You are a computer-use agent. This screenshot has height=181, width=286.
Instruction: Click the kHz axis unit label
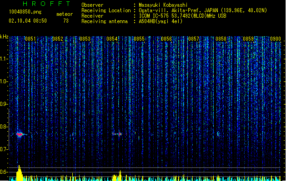pos(4,37)
